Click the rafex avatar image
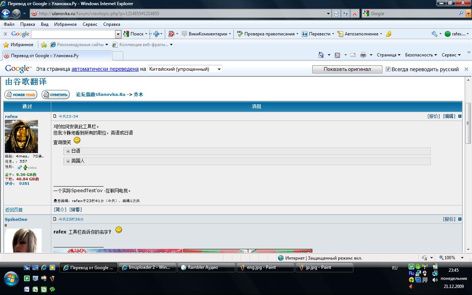 click(21, 136)
